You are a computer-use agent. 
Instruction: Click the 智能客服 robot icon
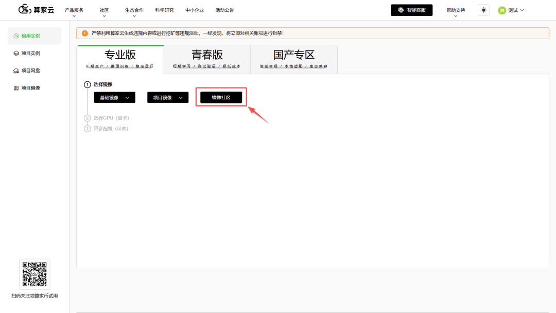[401, 10]
